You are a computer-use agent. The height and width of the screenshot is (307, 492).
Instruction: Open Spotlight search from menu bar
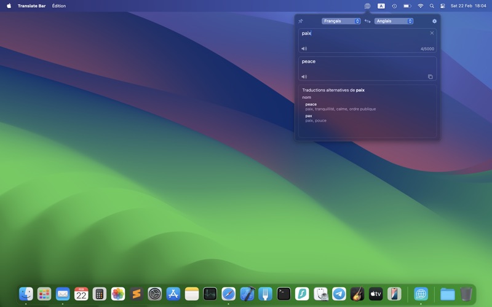tap(432, 6)
